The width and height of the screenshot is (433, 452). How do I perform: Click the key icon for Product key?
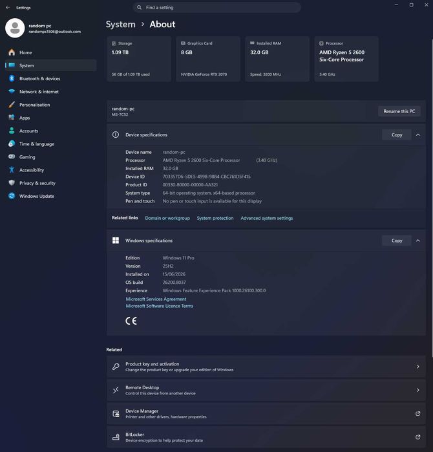tap(116, 367)
